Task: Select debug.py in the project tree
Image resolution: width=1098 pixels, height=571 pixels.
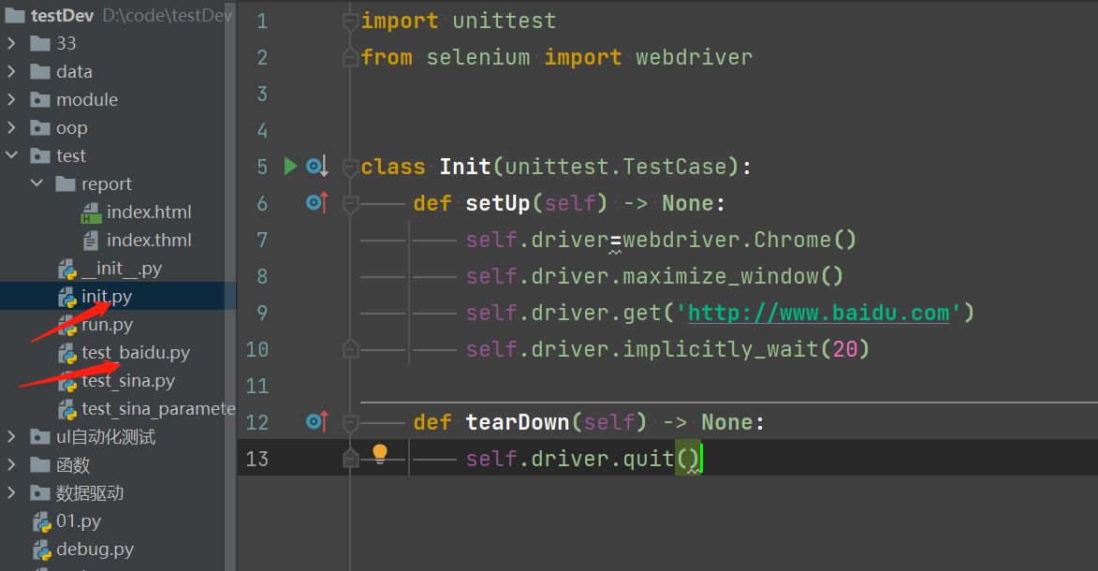Action: [94, 549]
